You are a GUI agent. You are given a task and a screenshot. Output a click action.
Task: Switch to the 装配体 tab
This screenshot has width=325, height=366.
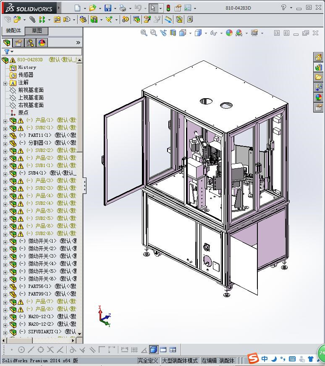click(x=13, y=31)
